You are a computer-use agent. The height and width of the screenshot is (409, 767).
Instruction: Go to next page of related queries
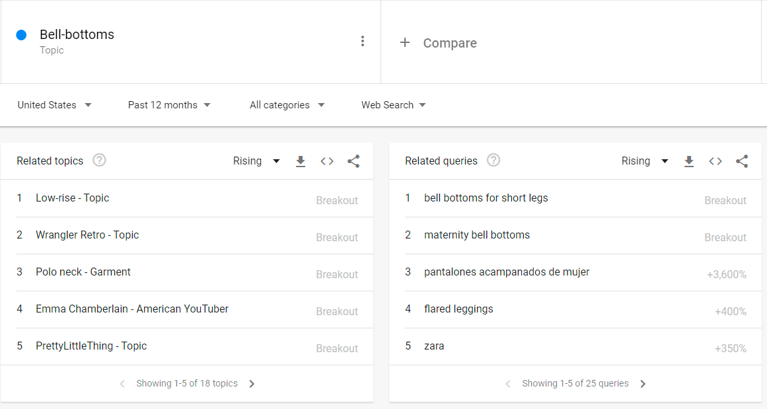(643, 384)
